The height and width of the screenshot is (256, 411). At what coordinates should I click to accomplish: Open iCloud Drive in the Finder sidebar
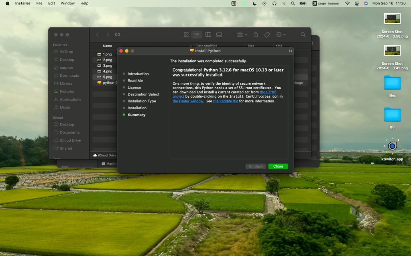70,140
